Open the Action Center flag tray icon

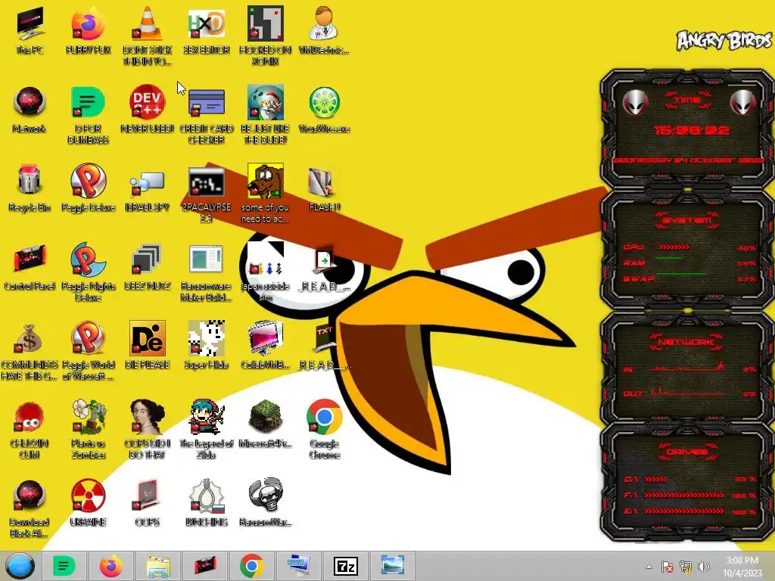click(x=668, y=567)
